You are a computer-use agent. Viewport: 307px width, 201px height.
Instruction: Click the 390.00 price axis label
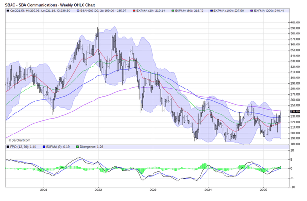(295, 28)
